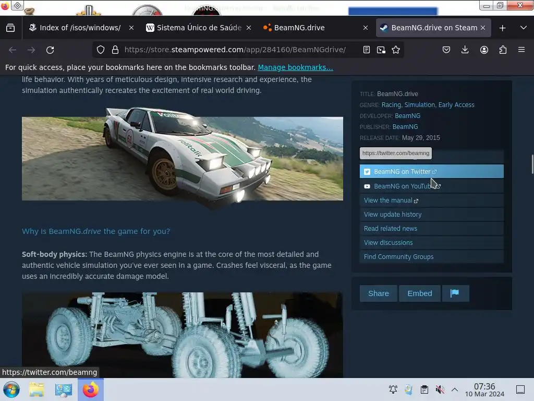The image size is (534, 401).
Task: Close the BeamNG.drive on Steam tab
Action: pyautogui.click(x=482, y=28)
